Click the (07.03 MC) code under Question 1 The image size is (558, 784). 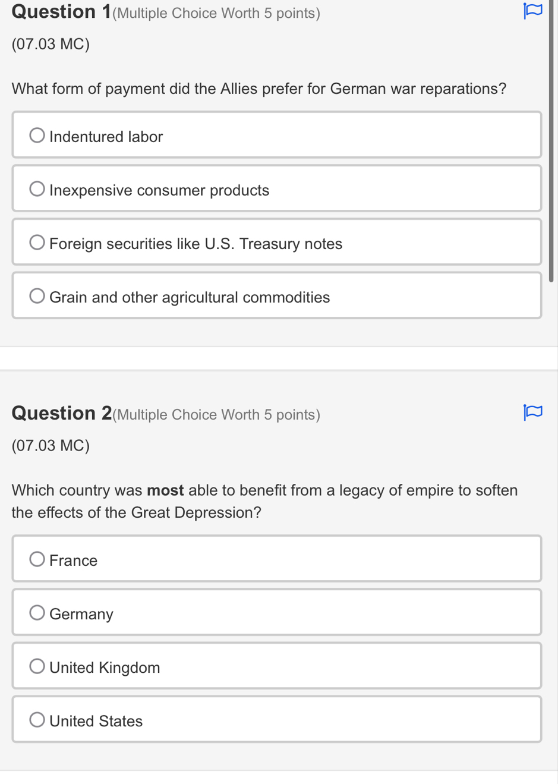pyautogui.click(x=51, y=44)
